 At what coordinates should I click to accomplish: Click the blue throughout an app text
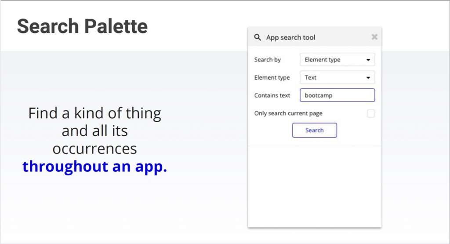(x=95, y=166)
